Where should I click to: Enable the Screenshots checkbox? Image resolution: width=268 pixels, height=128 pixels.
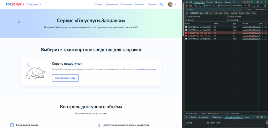[228, 20]
